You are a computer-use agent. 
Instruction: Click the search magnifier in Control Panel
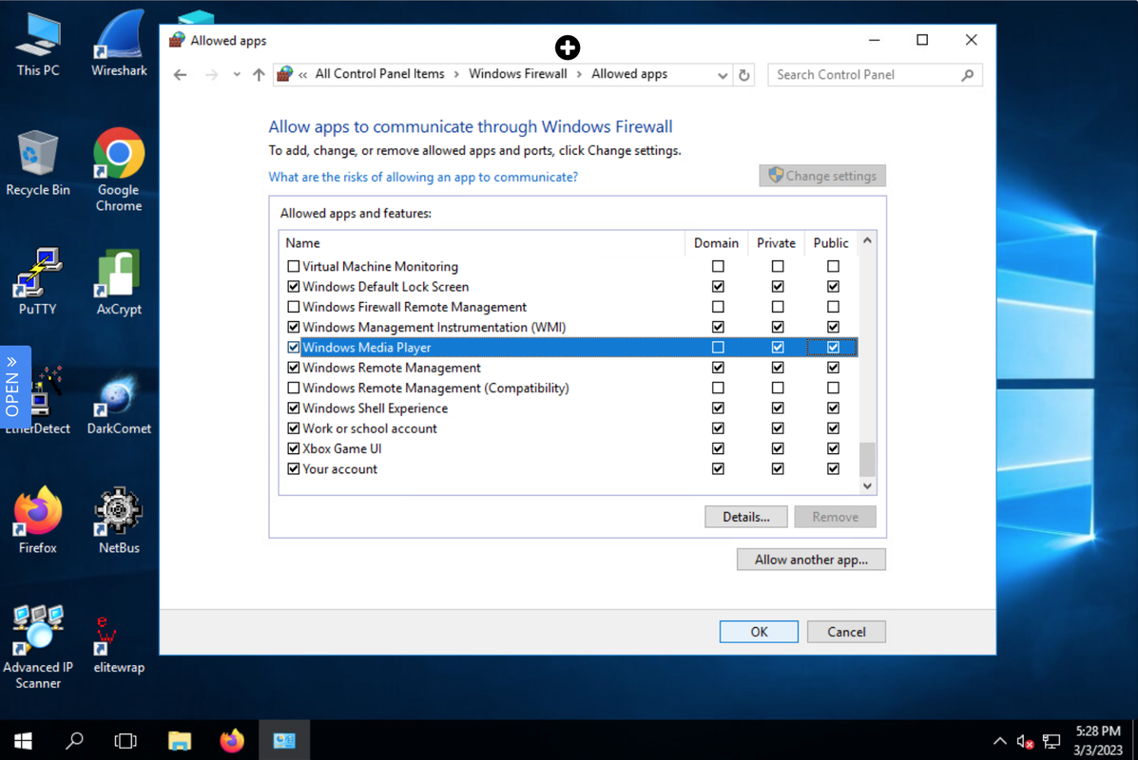point(968,75)
